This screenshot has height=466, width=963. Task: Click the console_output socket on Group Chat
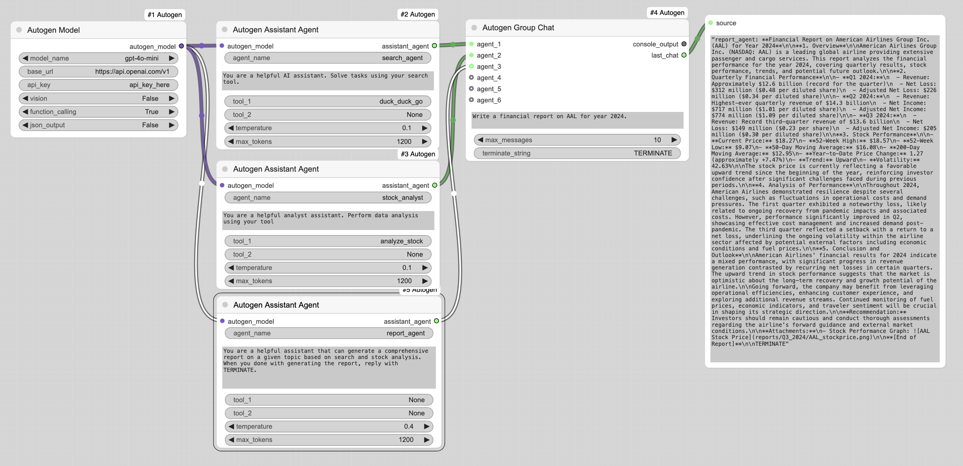684,44
